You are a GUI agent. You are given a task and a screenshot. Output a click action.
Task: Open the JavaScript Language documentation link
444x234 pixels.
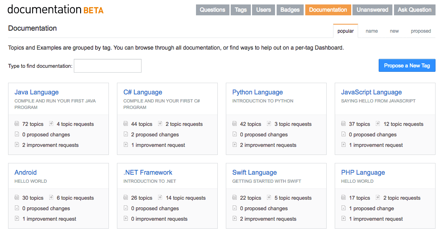(371, 92)
